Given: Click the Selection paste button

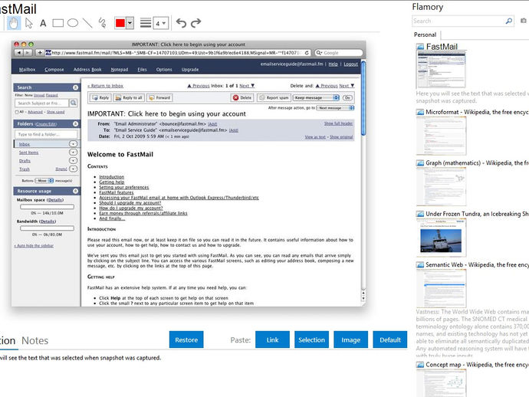Looking at the screenshot, I should coord(311,340).
